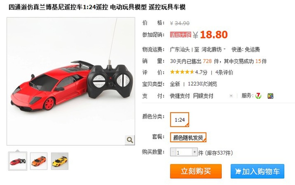Image resolution: width=295 pixels, height=185 pixels.
Task: Expand the payment methods dropdown arrow
Action: tap(231, 96)
